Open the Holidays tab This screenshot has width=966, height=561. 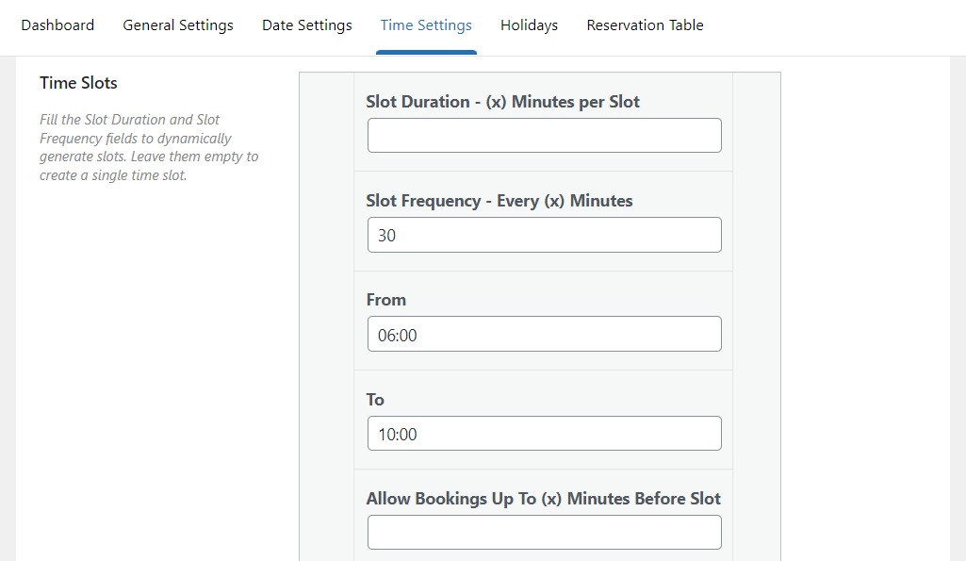pyautogui.click(x=529, y=25)
